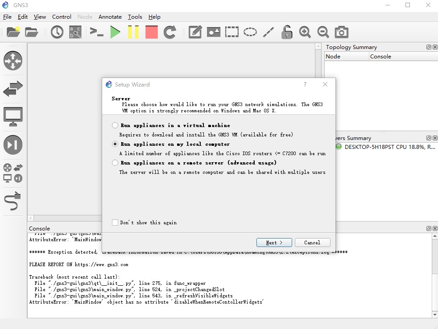Click the console line mentioning _refreshVisibleWidgets
This screenshot has height=329, width=438.
point(133,296)
